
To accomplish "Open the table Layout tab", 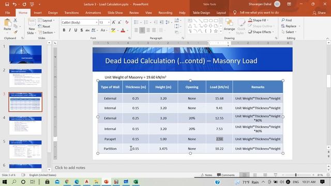I will click(221, 12).
